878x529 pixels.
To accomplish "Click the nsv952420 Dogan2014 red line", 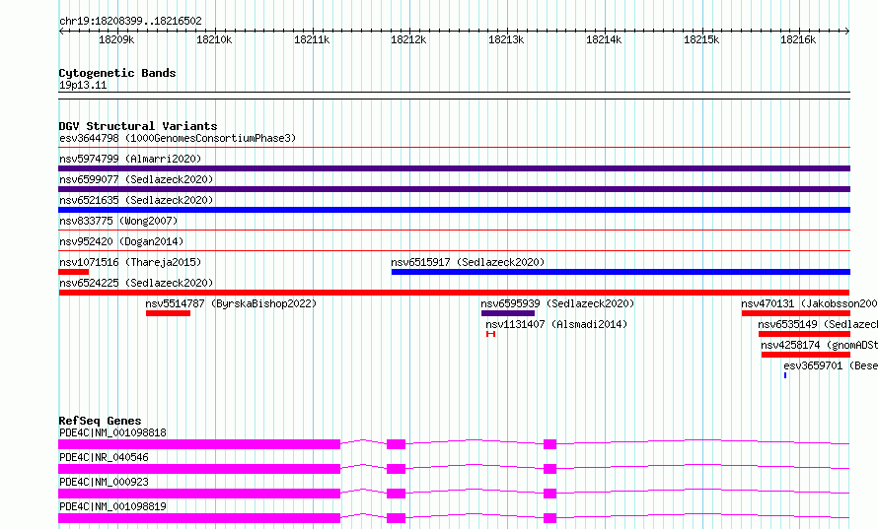I will pos(454,251).
